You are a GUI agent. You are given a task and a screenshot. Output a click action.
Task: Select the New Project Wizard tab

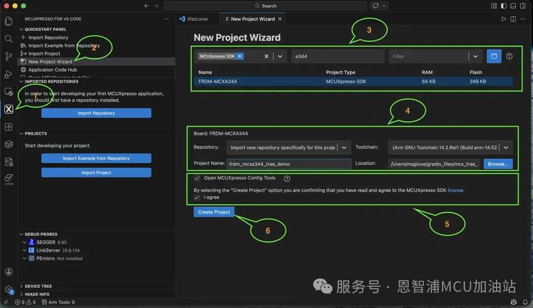253,19
